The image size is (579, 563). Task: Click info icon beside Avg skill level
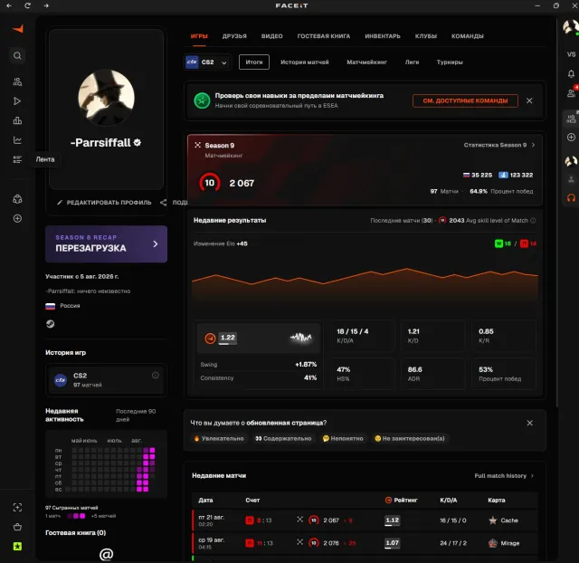tap(533, 221)
